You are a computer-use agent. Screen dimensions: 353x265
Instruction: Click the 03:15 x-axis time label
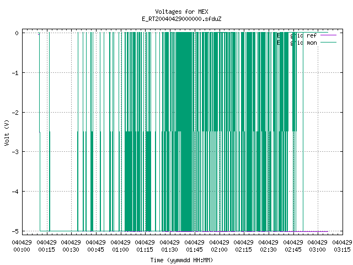[342, 250]
